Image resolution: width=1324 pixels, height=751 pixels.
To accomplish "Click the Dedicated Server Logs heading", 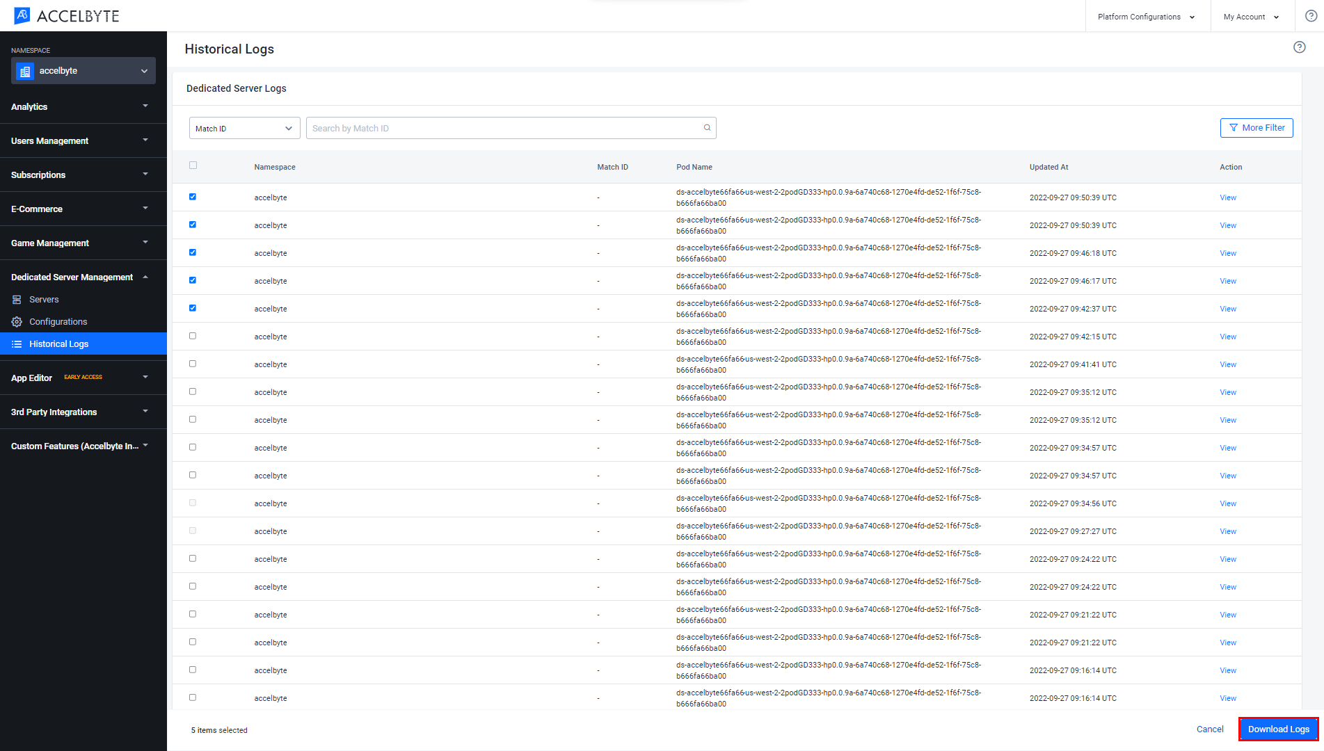I will point(236,88).
